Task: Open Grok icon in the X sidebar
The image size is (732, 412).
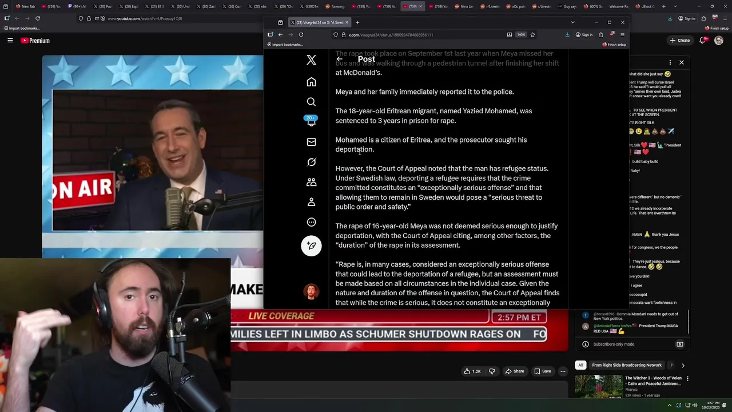Action: pos(311,162)
